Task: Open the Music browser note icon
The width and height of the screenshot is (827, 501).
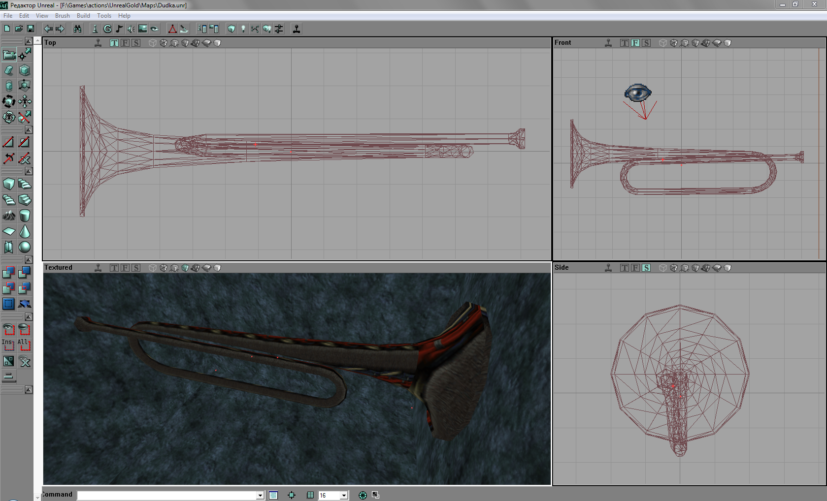Action: tap(119, 29)
